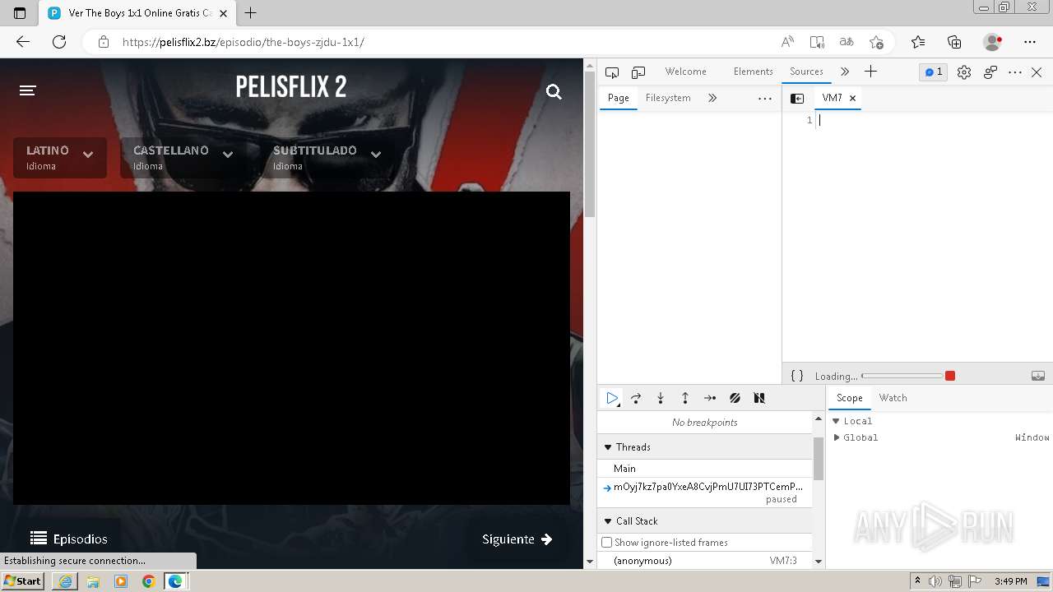Show more DevTools tabs chevron
The image size is (1053, 592).
(845, 72)
